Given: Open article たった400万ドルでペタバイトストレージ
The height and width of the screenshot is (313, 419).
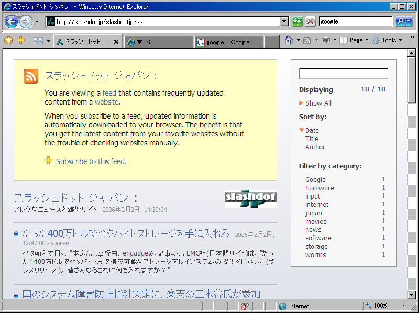Looking at the screenshot, I should tap(126, 233).
